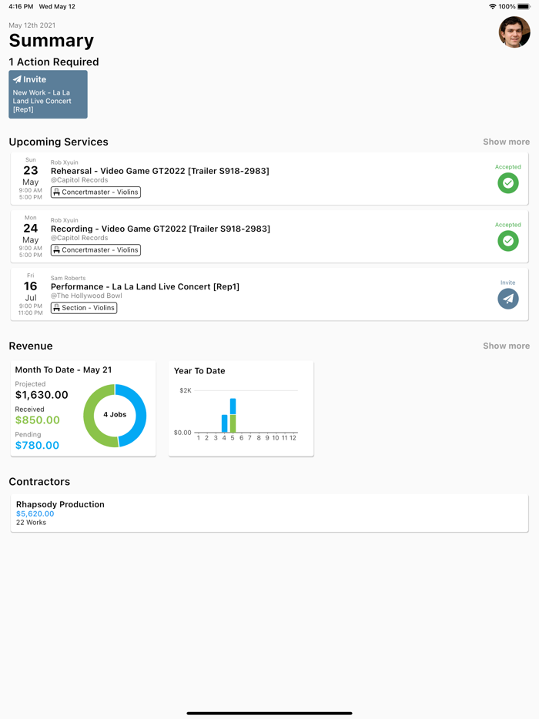Click Rob Xyuin name on Recording row
Image resolution: width=539 pixels, height=719 pixels.
[x=64, y=220]
